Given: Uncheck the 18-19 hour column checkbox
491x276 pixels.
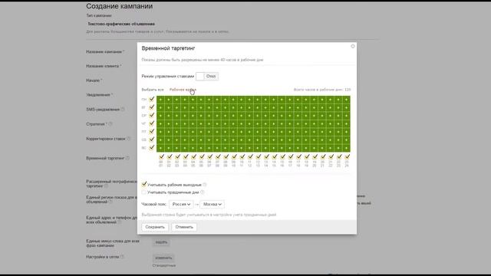Looking at the screenshot, I should (x=307, y=156).
